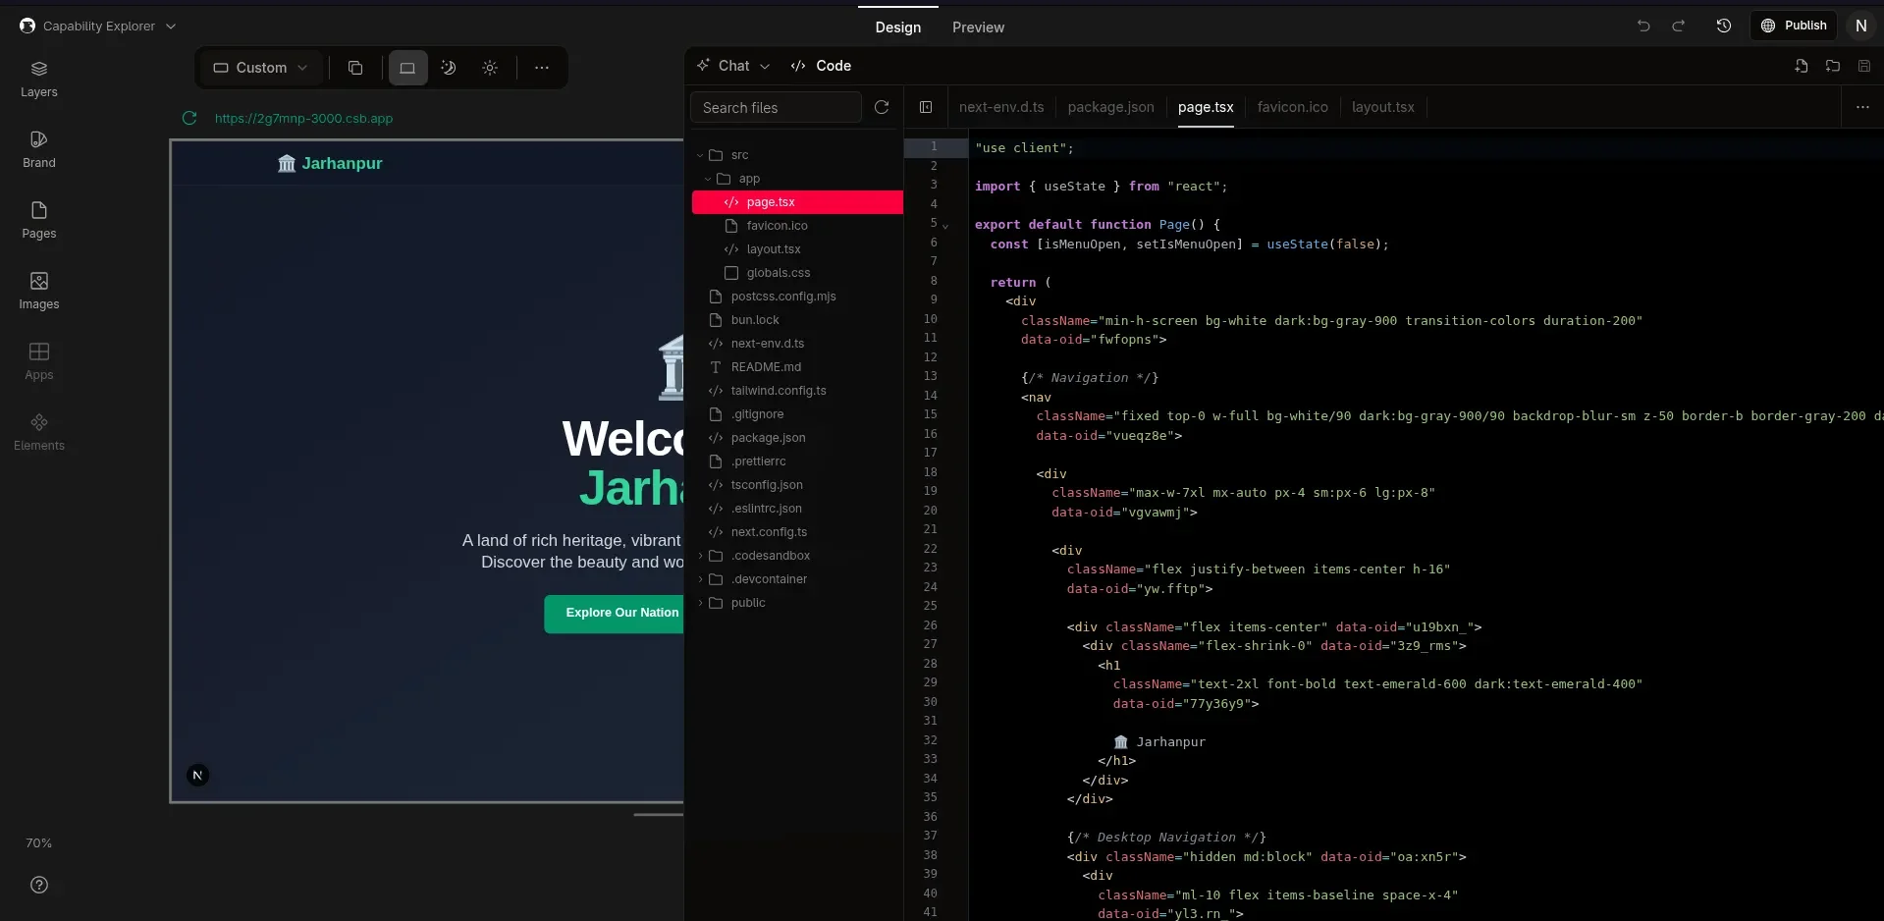Refresh the file list
1884x921 pixels.
(882, 107)
